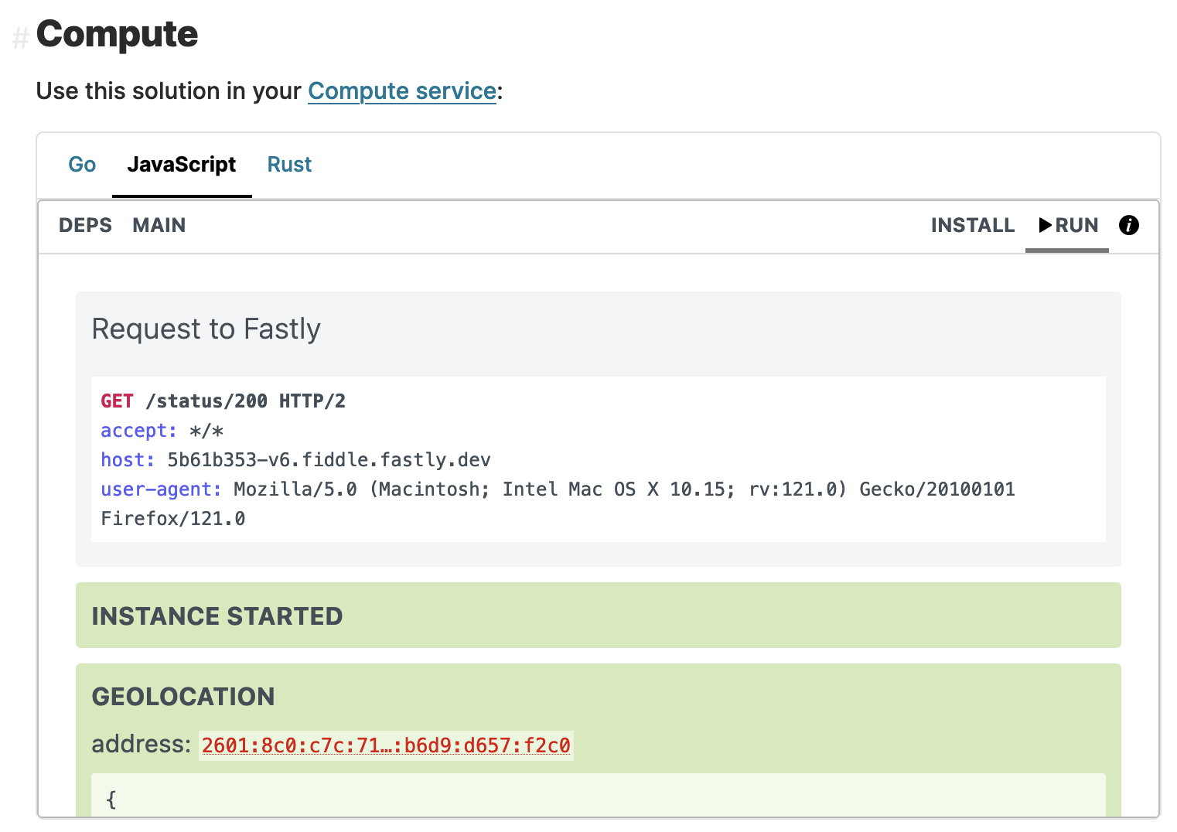Click the Request to Fastly panel title
This screenshot has width=1177, height=832.
[206, 329]
